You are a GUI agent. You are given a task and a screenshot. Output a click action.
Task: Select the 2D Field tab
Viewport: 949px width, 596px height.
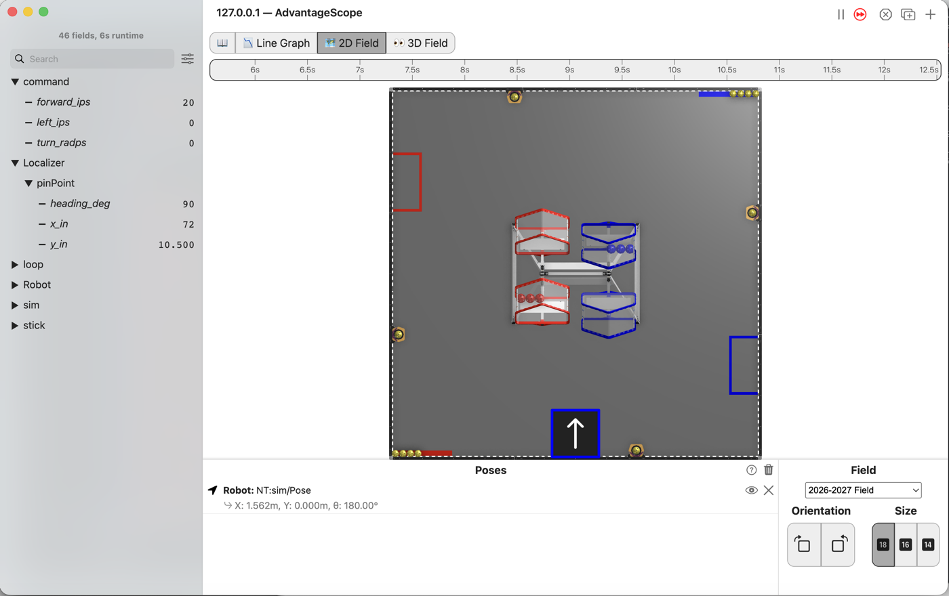click(x=352, y=43)
